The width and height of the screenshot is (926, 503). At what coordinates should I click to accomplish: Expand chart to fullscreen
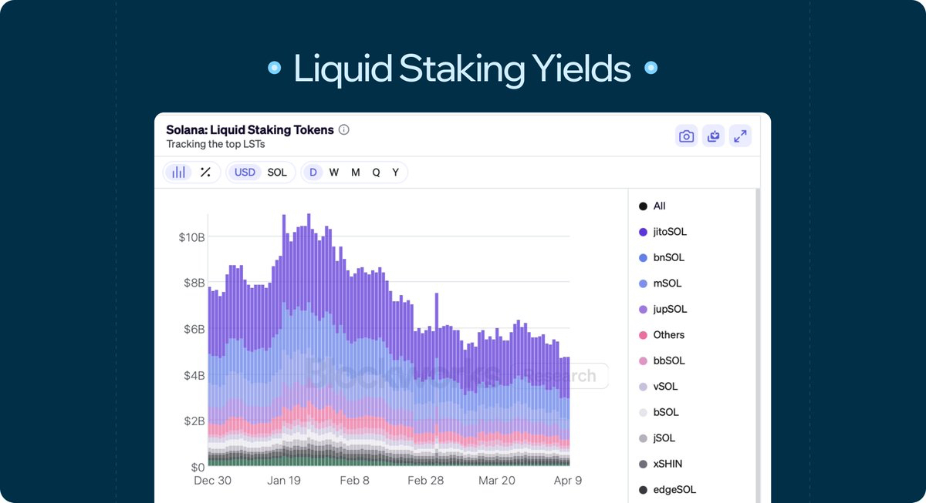[740, 136]
